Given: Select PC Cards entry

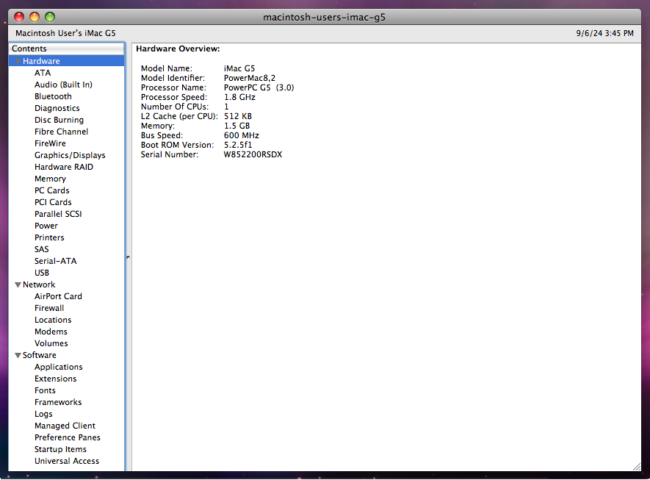Looking at the screenshot, I should [51, 190].
